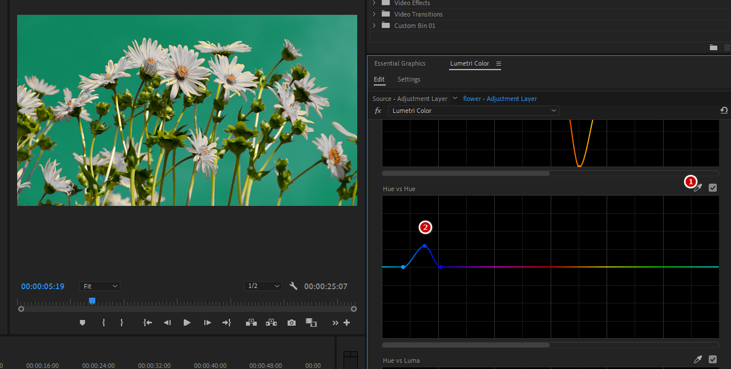Select the peak control point on Hue curve
The image size is (731, 369).
click(x=425, y=246)
